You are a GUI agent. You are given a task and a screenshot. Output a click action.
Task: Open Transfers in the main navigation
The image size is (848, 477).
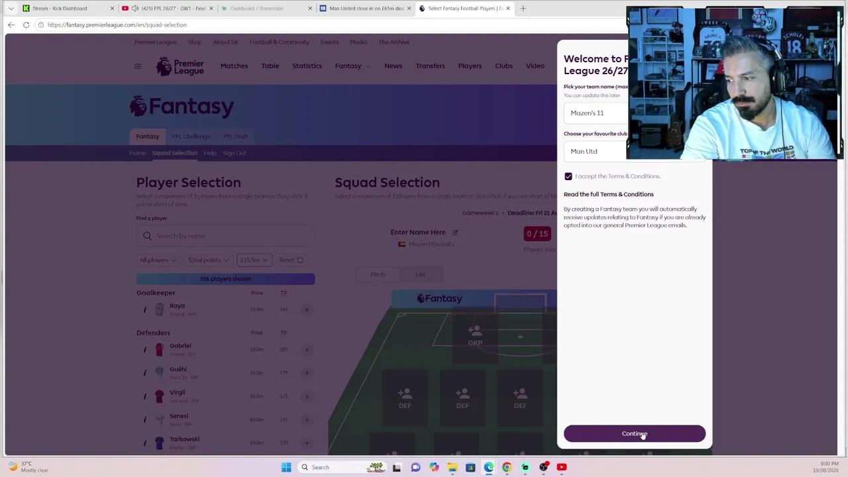tap(430, 66)
